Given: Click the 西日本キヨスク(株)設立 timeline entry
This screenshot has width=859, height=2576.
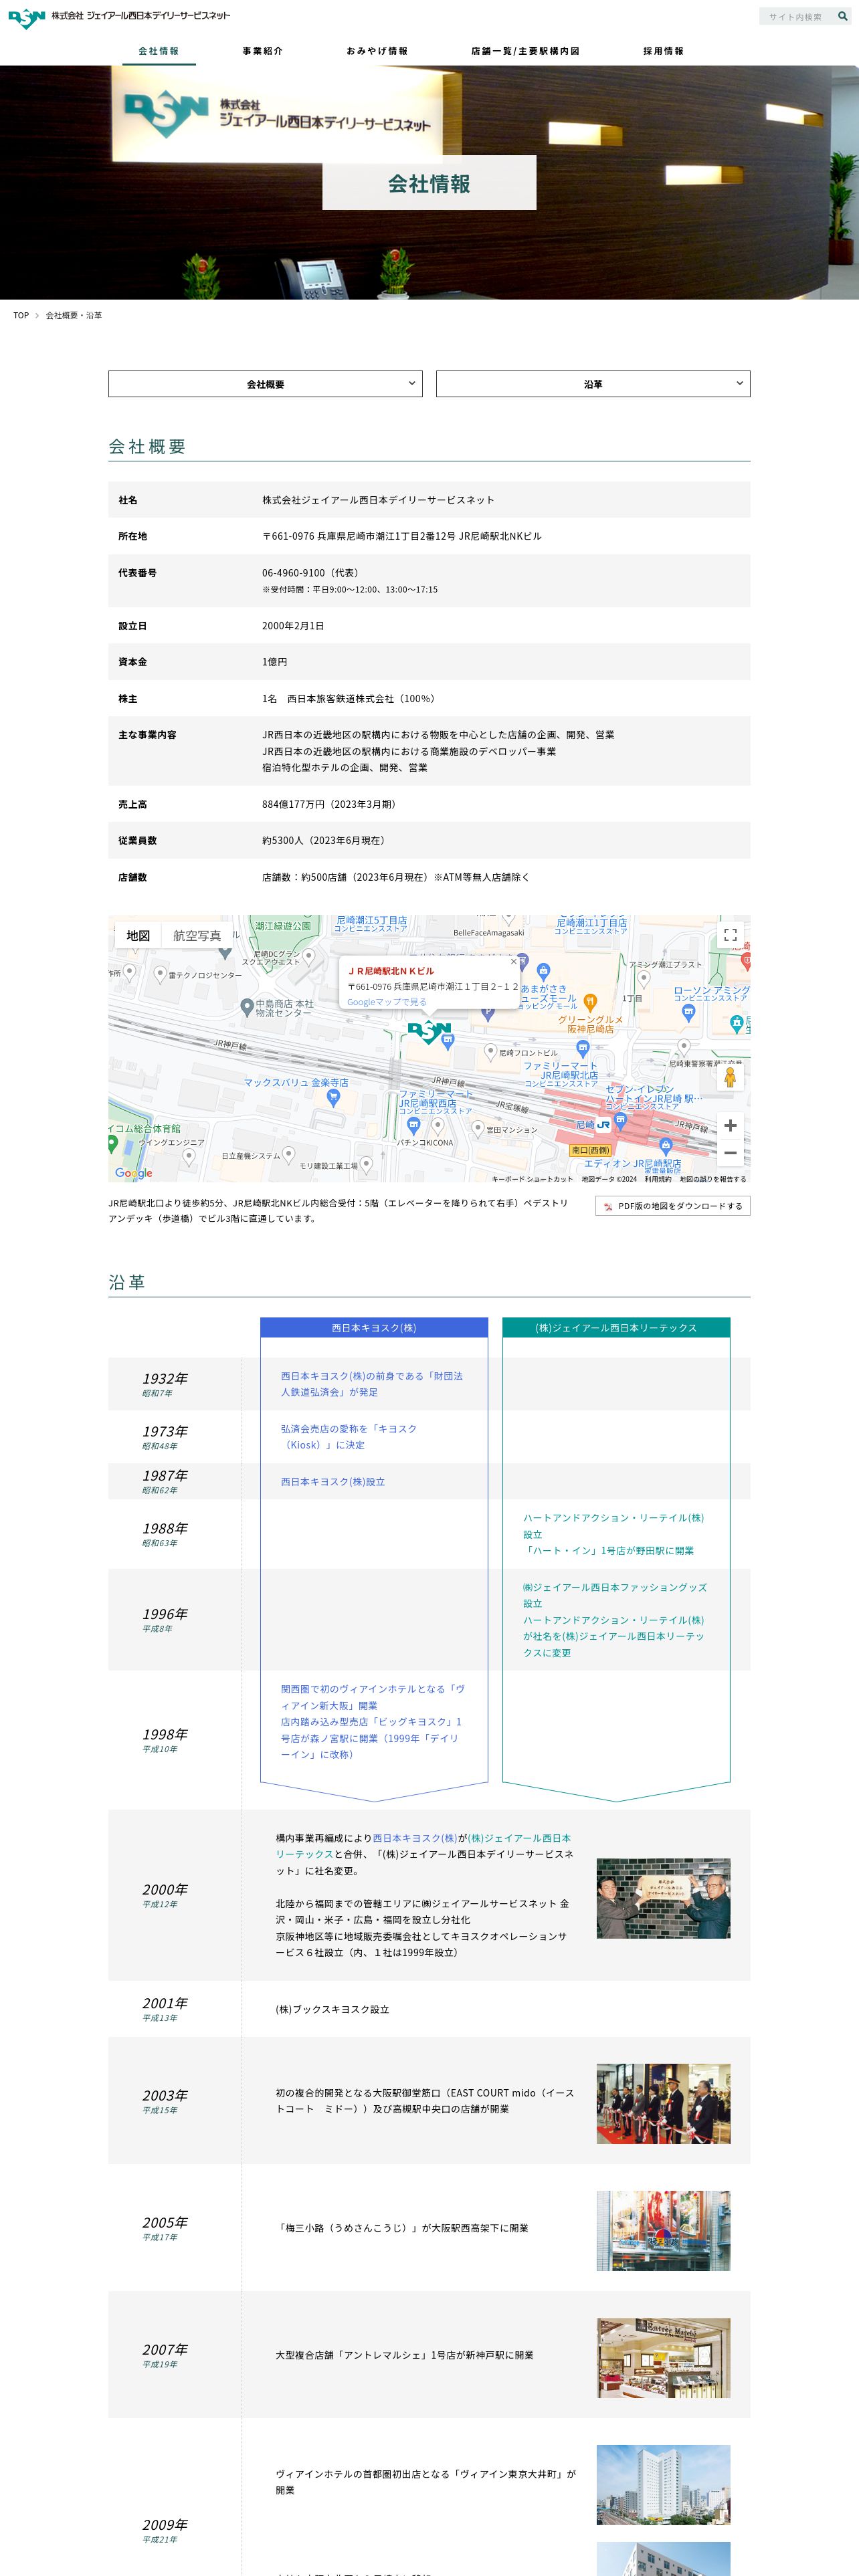Looking at the screenshot, I should click(x=333, y=1482).
